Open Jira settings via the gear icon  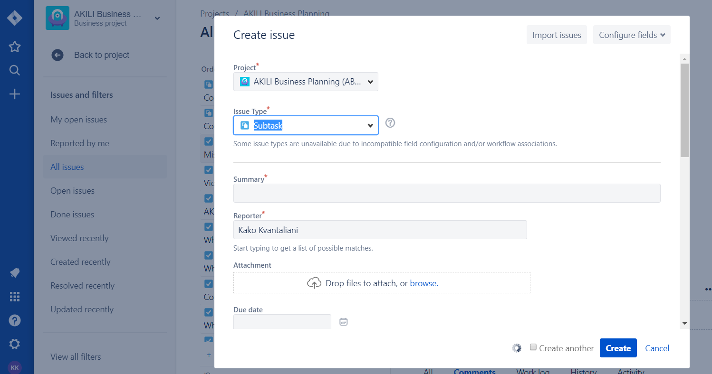[x=14, y=344]
